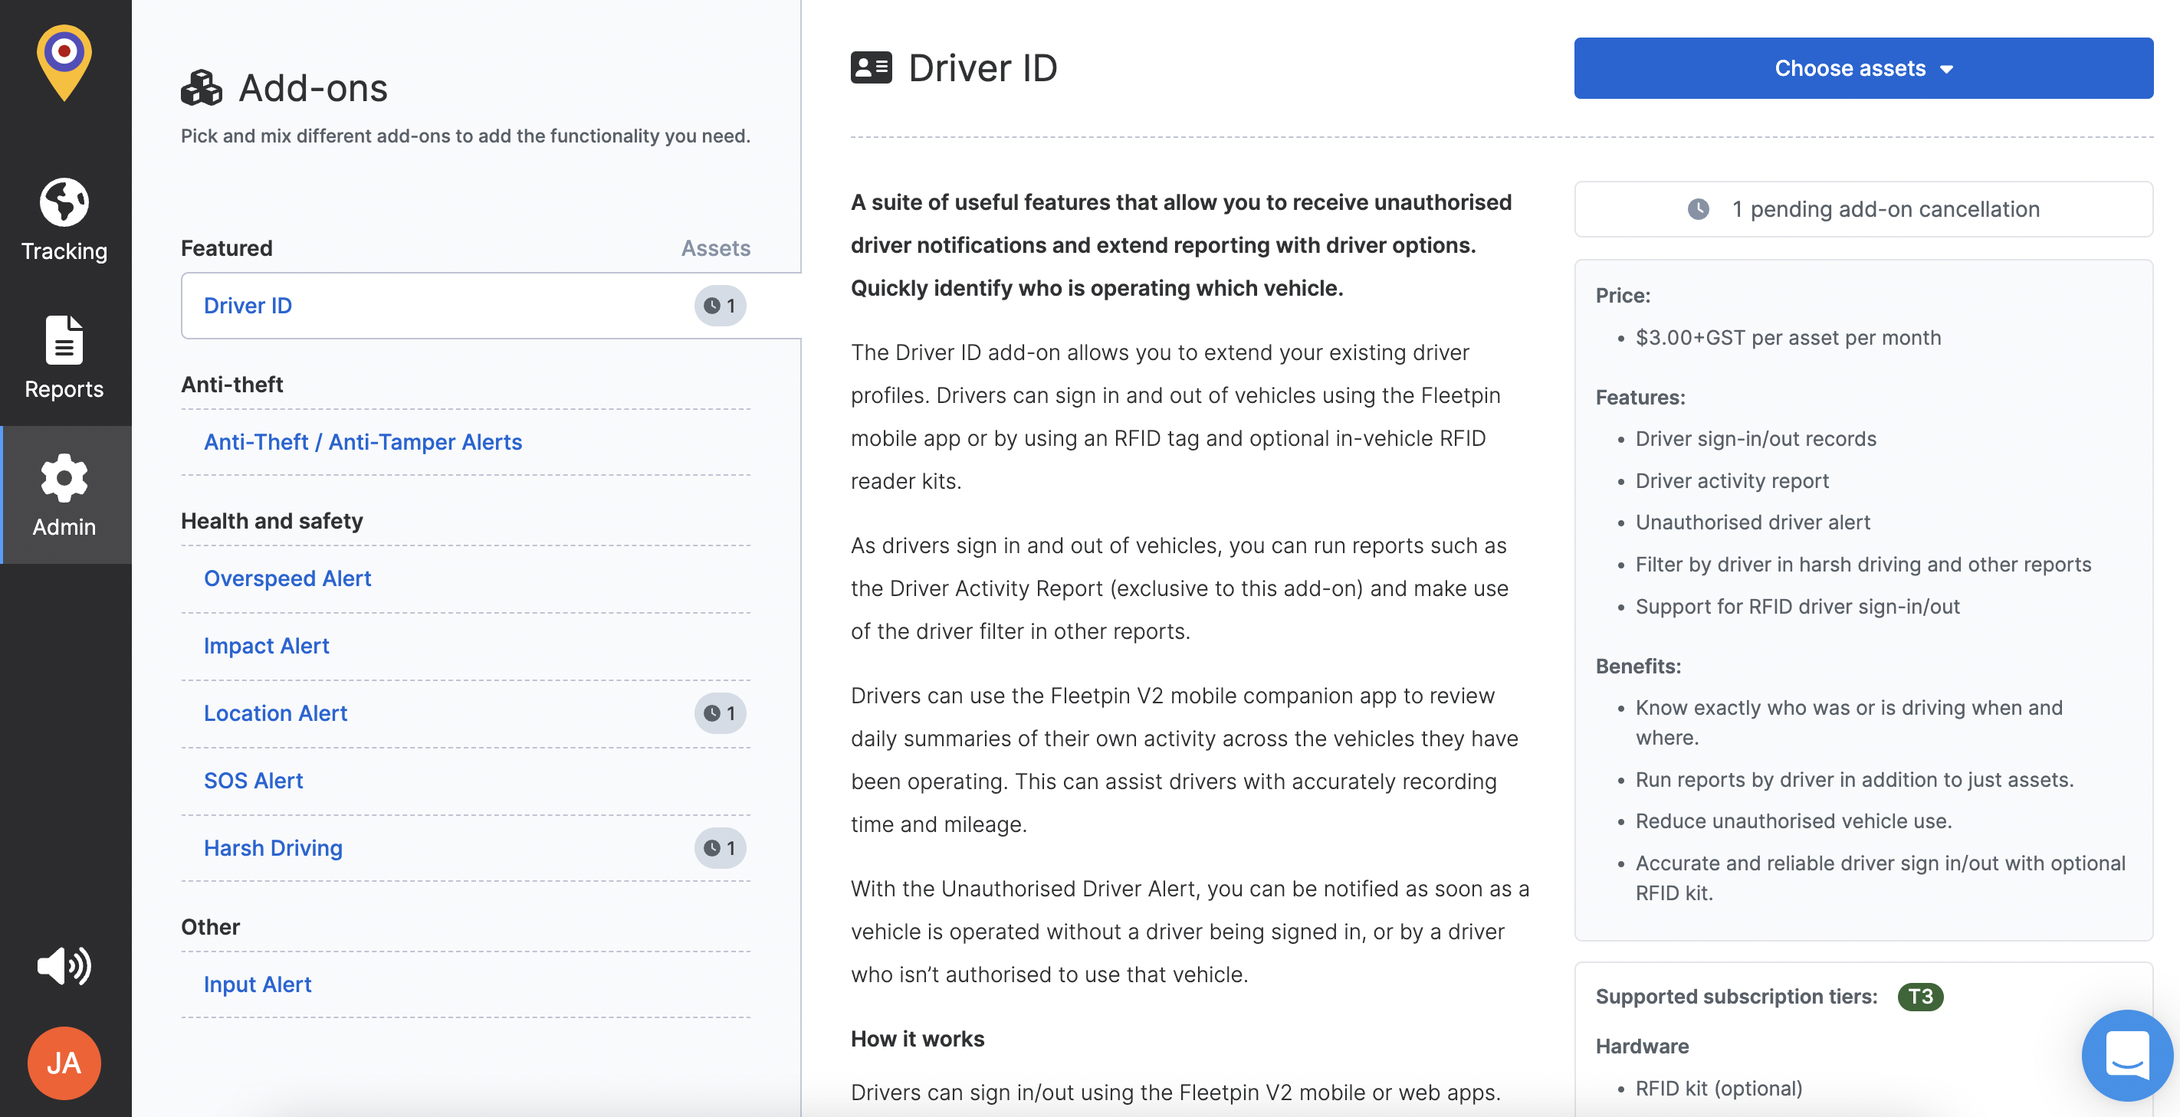Click the pending badge on Location Alert row

click(x=721, y=712)
